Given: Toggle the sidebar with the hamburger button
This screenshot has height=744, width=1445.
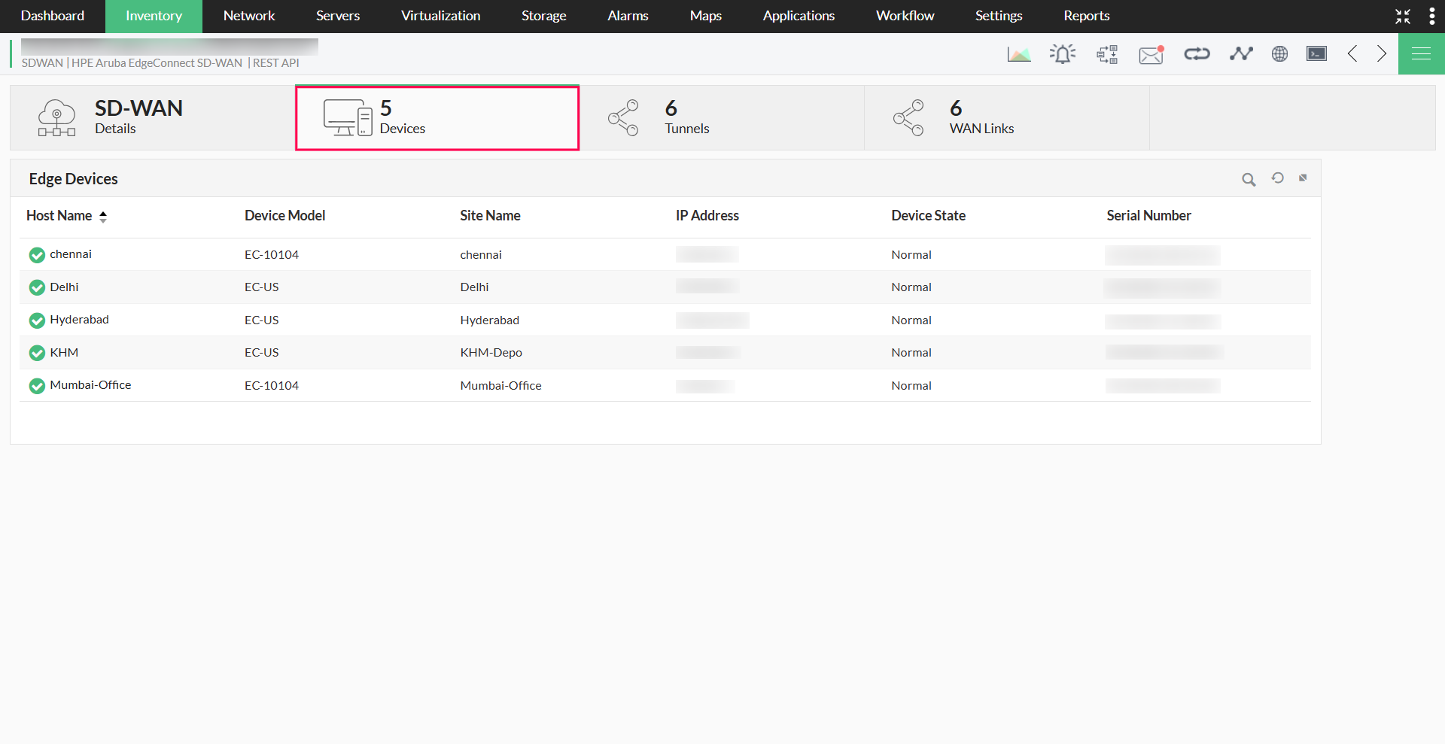Looking at the screenshot, I should click(1422, 53).
